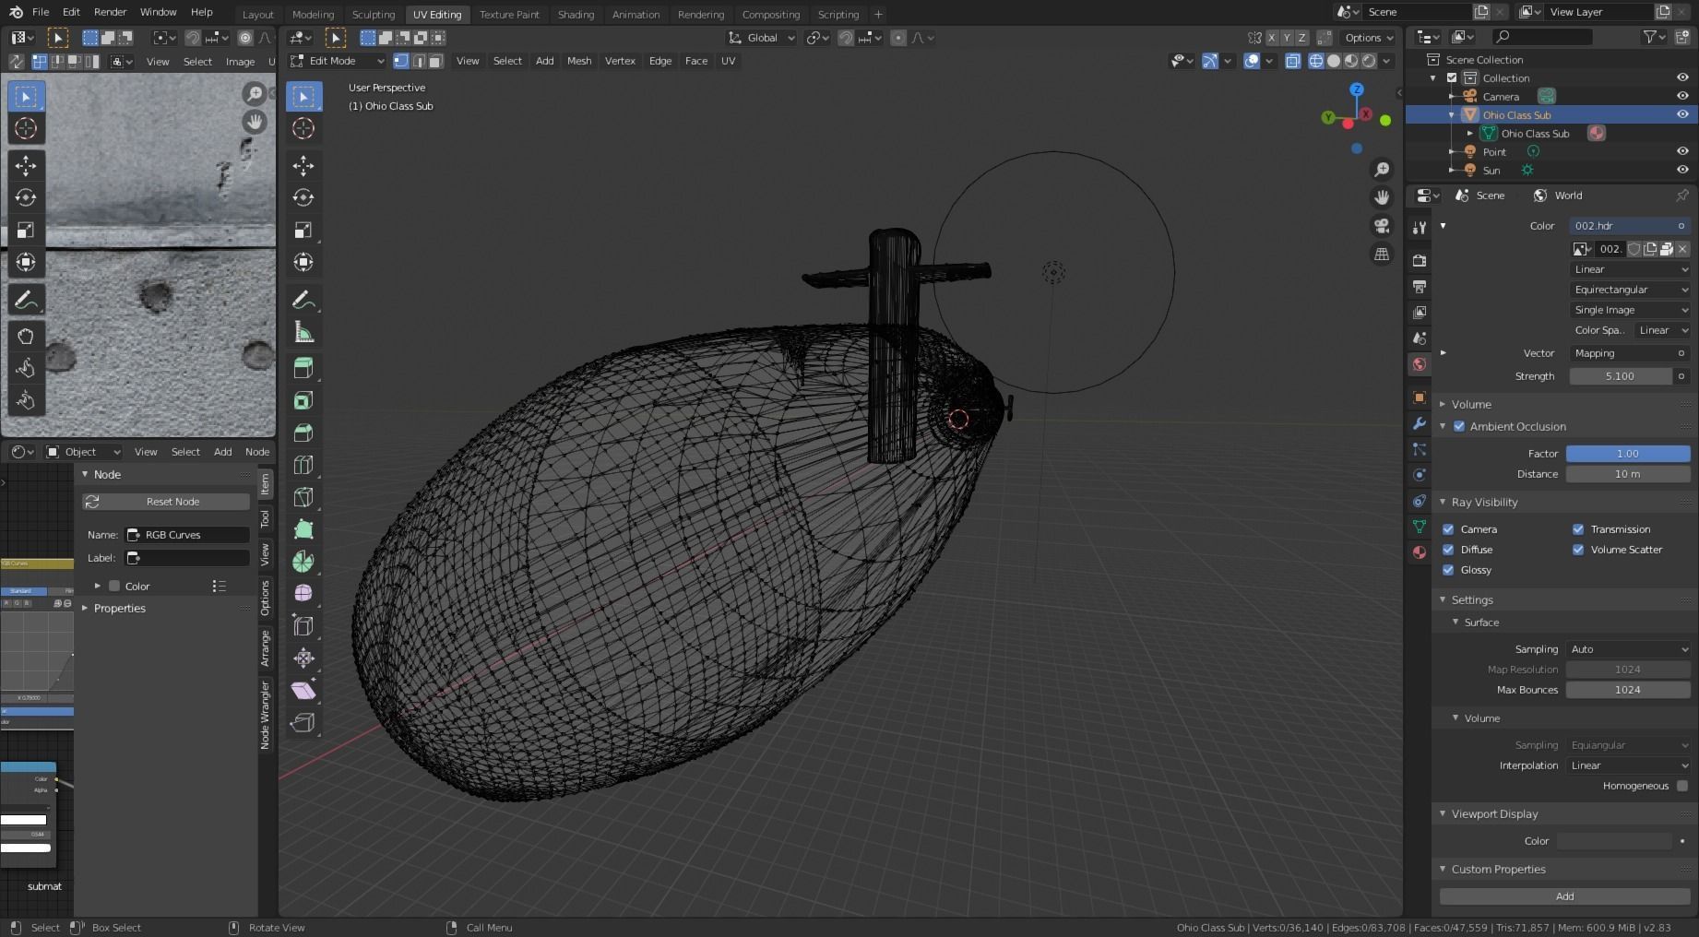Click face select mode icon
Image resolution: width=1699 pixels, height=937 pixels.
pyautogui.click(x=435, y=61)
